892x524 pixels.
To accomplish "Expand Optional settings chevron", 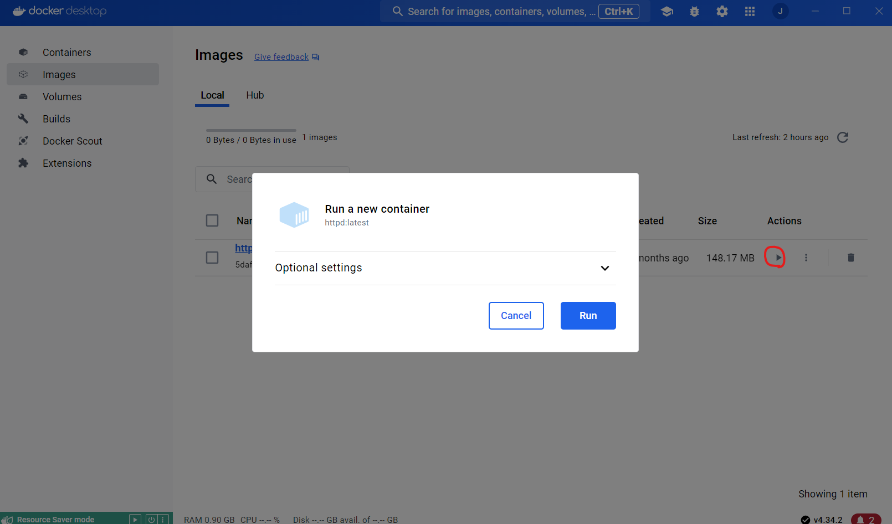I will (x=604, y=268).
